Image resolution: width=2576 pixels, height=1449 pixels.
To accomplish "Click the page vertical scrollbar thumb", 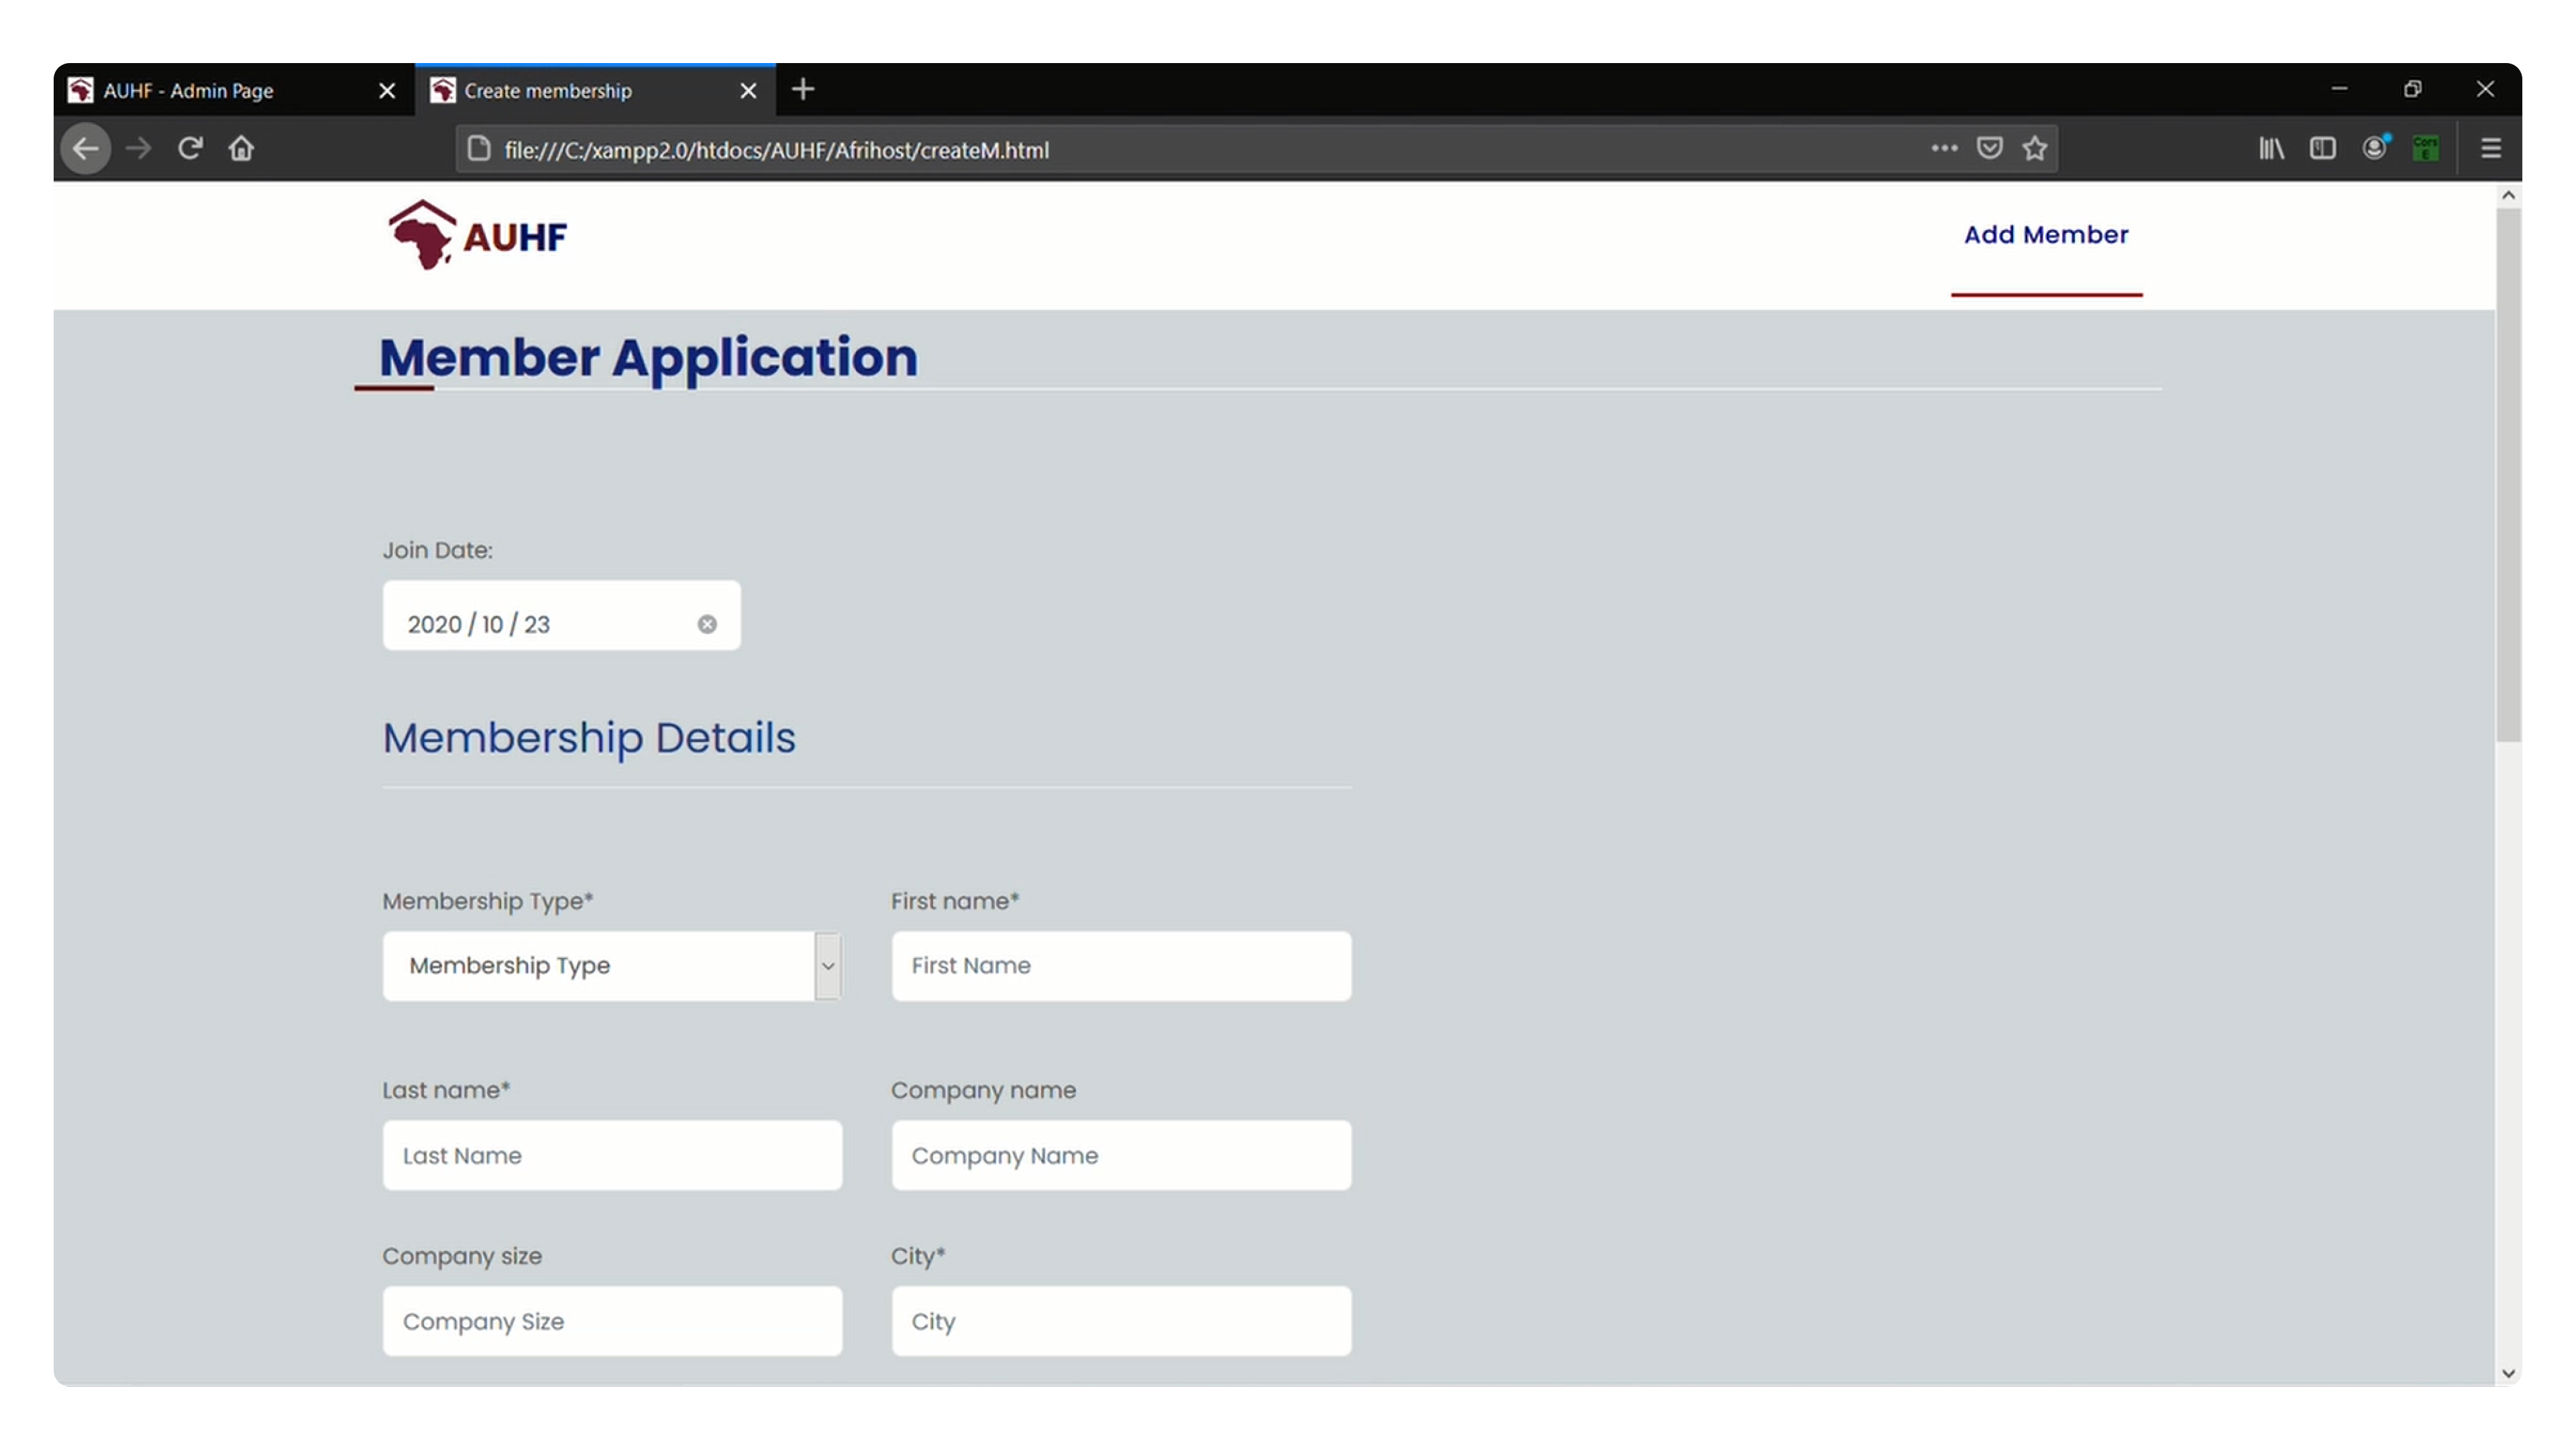I will [2507, 475].
